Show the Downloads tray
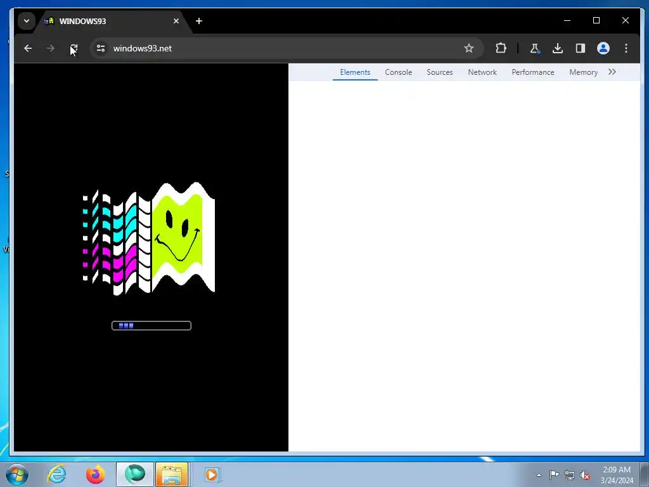 pyautogui.click(x=558, y=48)
